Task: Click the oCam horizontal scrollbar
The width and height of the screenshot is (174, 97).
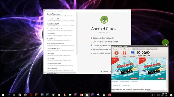Action: pos(139,91)
